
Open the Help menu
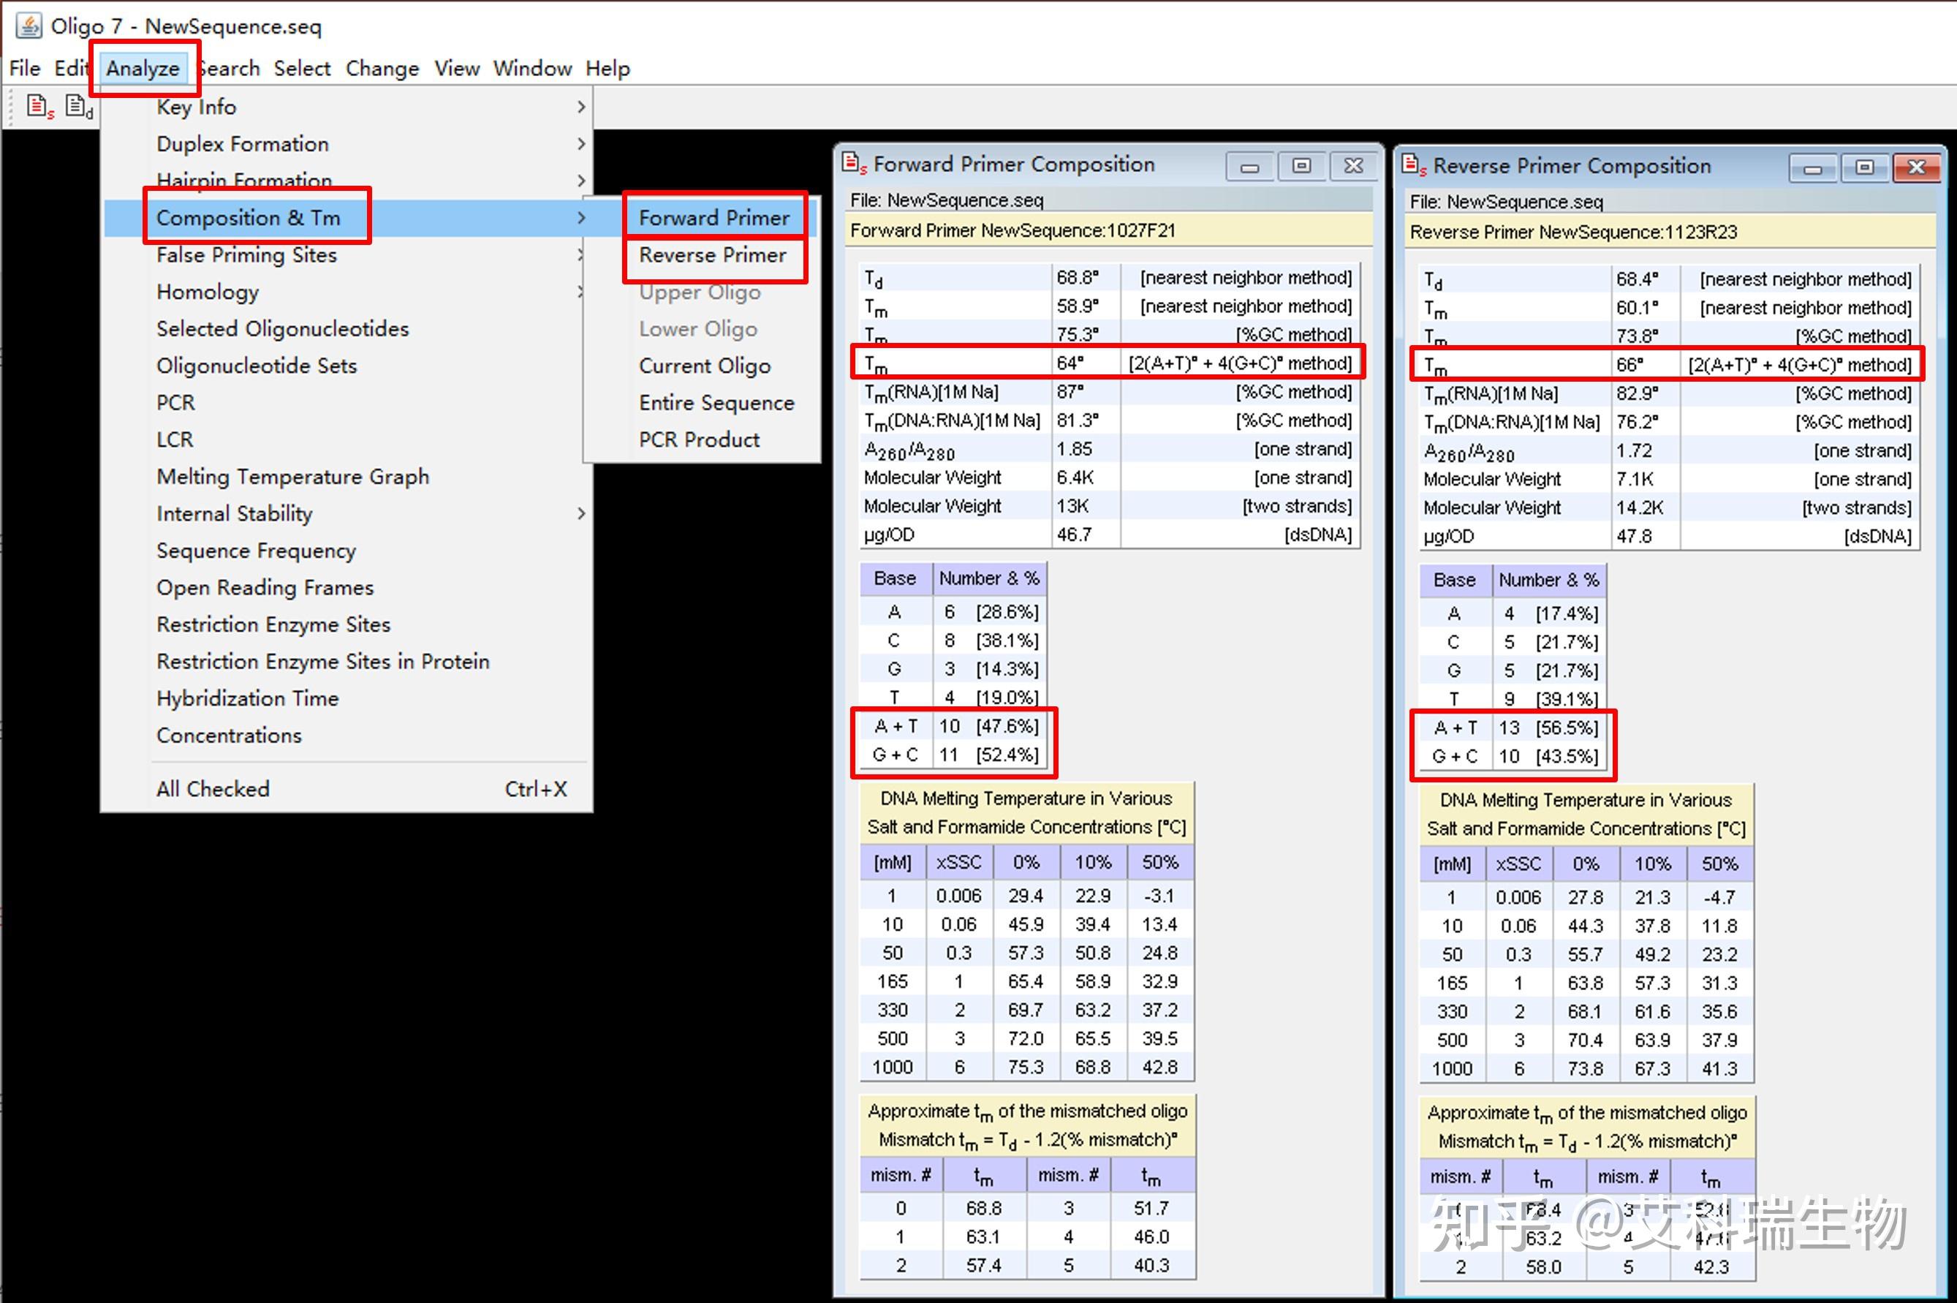pyautogui.click(x=608, y=68)
